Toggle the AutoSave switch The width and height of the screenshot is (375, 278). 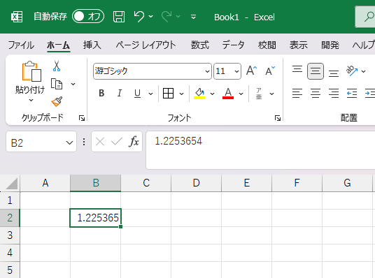pyautogui.click(x=88, y=16)
